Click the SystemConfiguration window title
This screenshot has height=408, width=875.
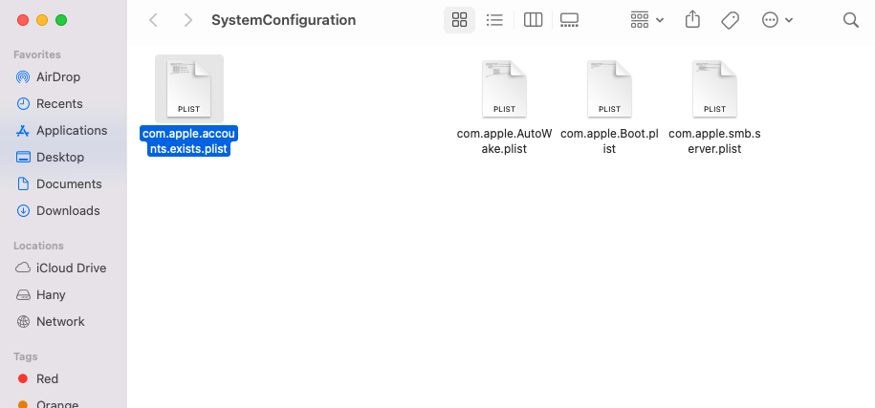pyautogui.click(x=283, y=20)
